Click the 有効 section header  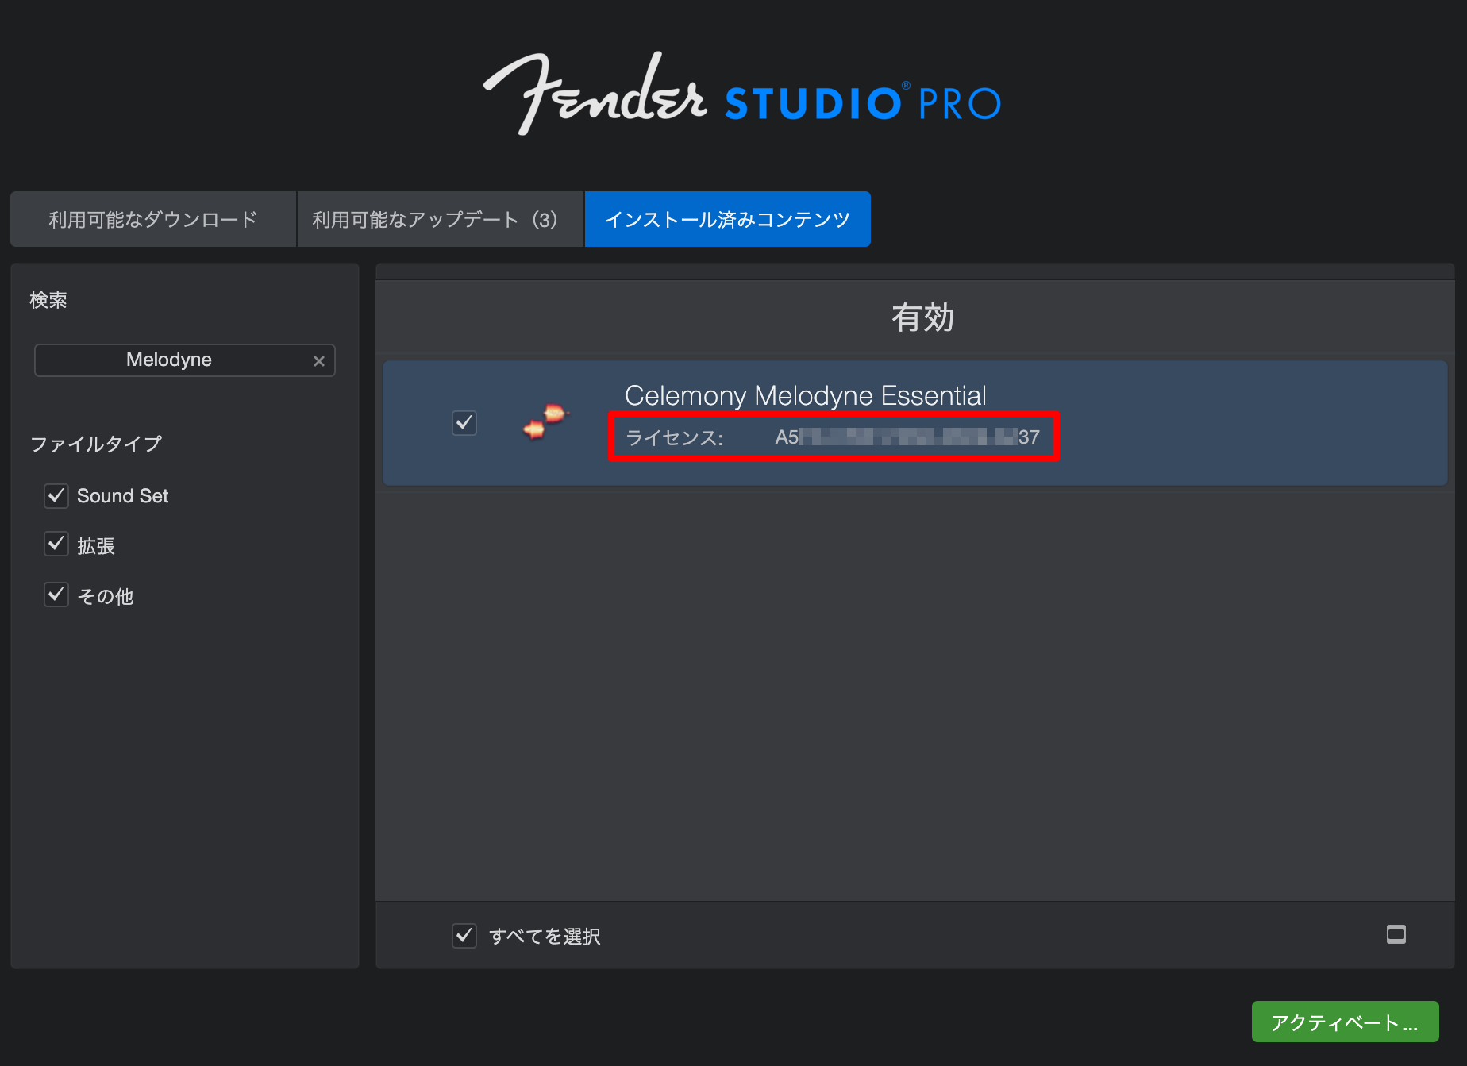coord(922,317)
